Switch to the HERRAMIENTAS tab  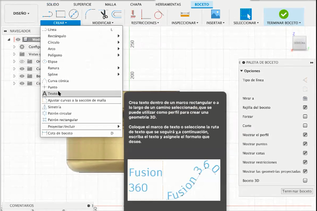point(168,5)
